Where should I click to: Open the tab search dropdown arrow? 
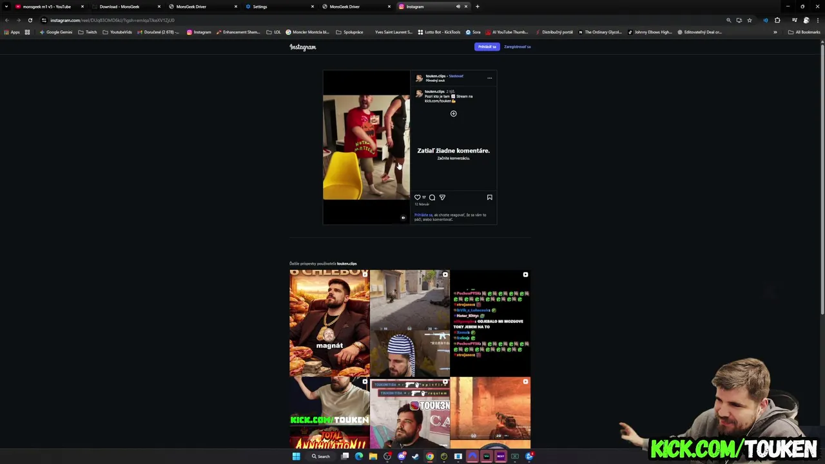point(6,6)
